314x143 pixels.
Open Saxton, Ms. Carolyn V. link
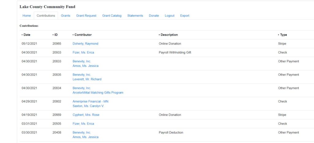(88, 106)
